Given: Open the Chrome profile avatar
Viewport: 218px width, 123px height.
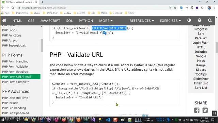Looking at the screenshot, I should (x=209, y=8).
